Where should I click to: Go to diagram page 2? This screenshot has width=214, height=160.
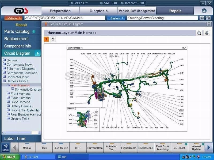pyautogui.click(x=53, y=39)
